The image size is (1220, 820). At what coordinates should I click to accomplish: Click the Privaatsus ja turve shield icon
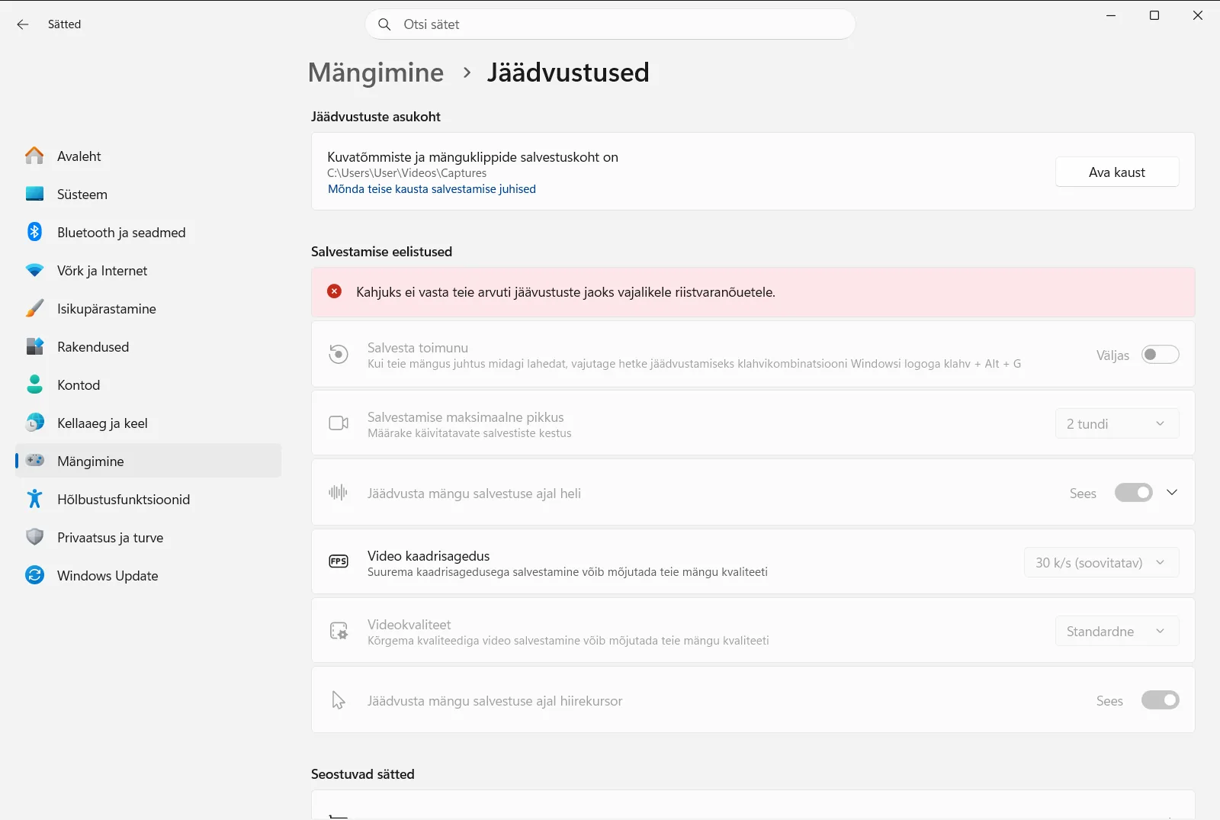(34, 537)
